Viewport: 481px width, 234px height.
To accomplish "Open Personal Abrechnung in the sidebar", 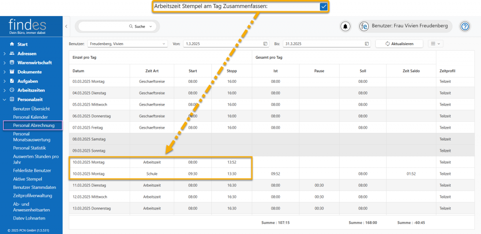I will pyautogui.click(x=33, y=125).
